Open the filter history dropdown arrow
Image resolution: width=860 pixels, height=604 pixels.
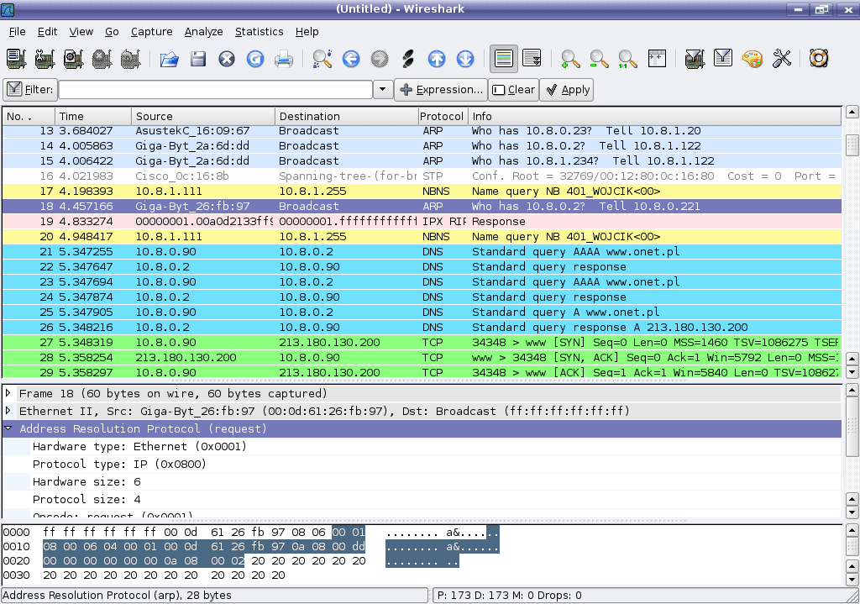383,89
